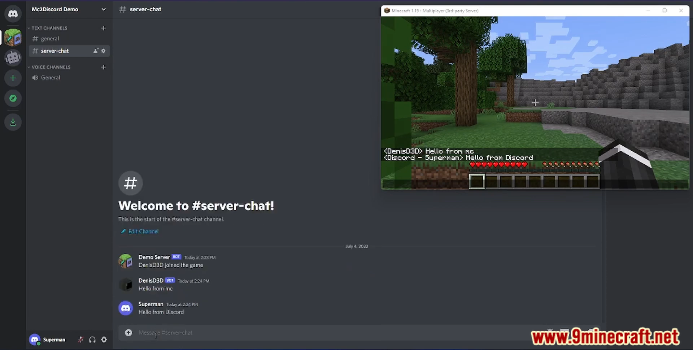
Task: Select first hotbar slot in Minecraft
Action: [x=477, y=181]
